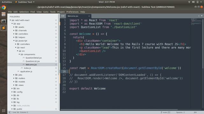Screen dimensions: 204x114
Task: Click the git status circle for QuestionDetail.jsx
Action: pos(56,58)
